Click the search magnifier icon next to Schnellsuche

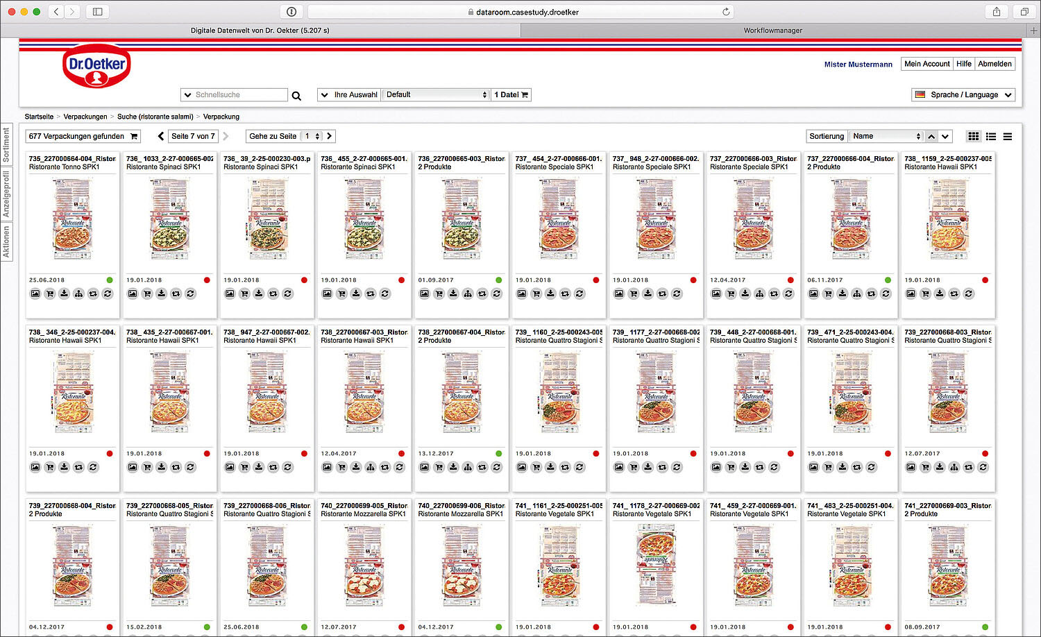(296, 96)
